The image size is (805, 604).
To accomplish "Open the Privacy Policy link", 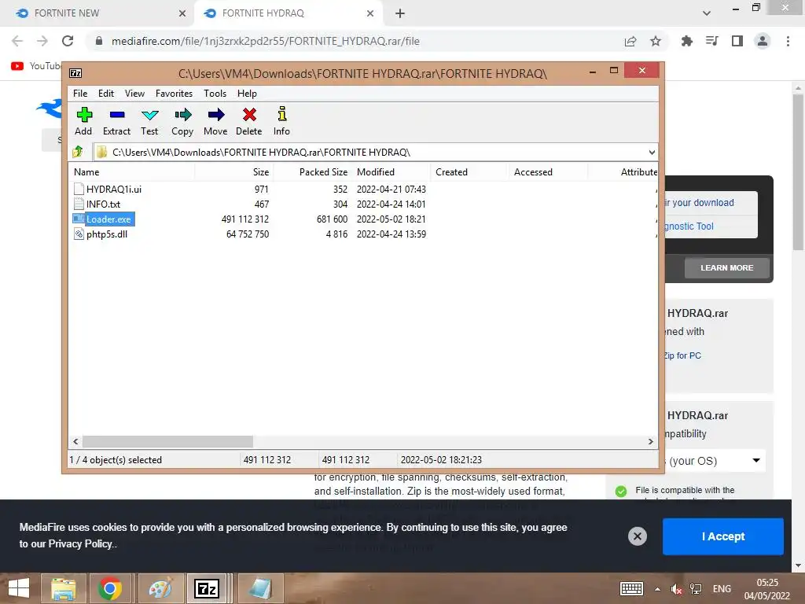I will pos(80,544).
